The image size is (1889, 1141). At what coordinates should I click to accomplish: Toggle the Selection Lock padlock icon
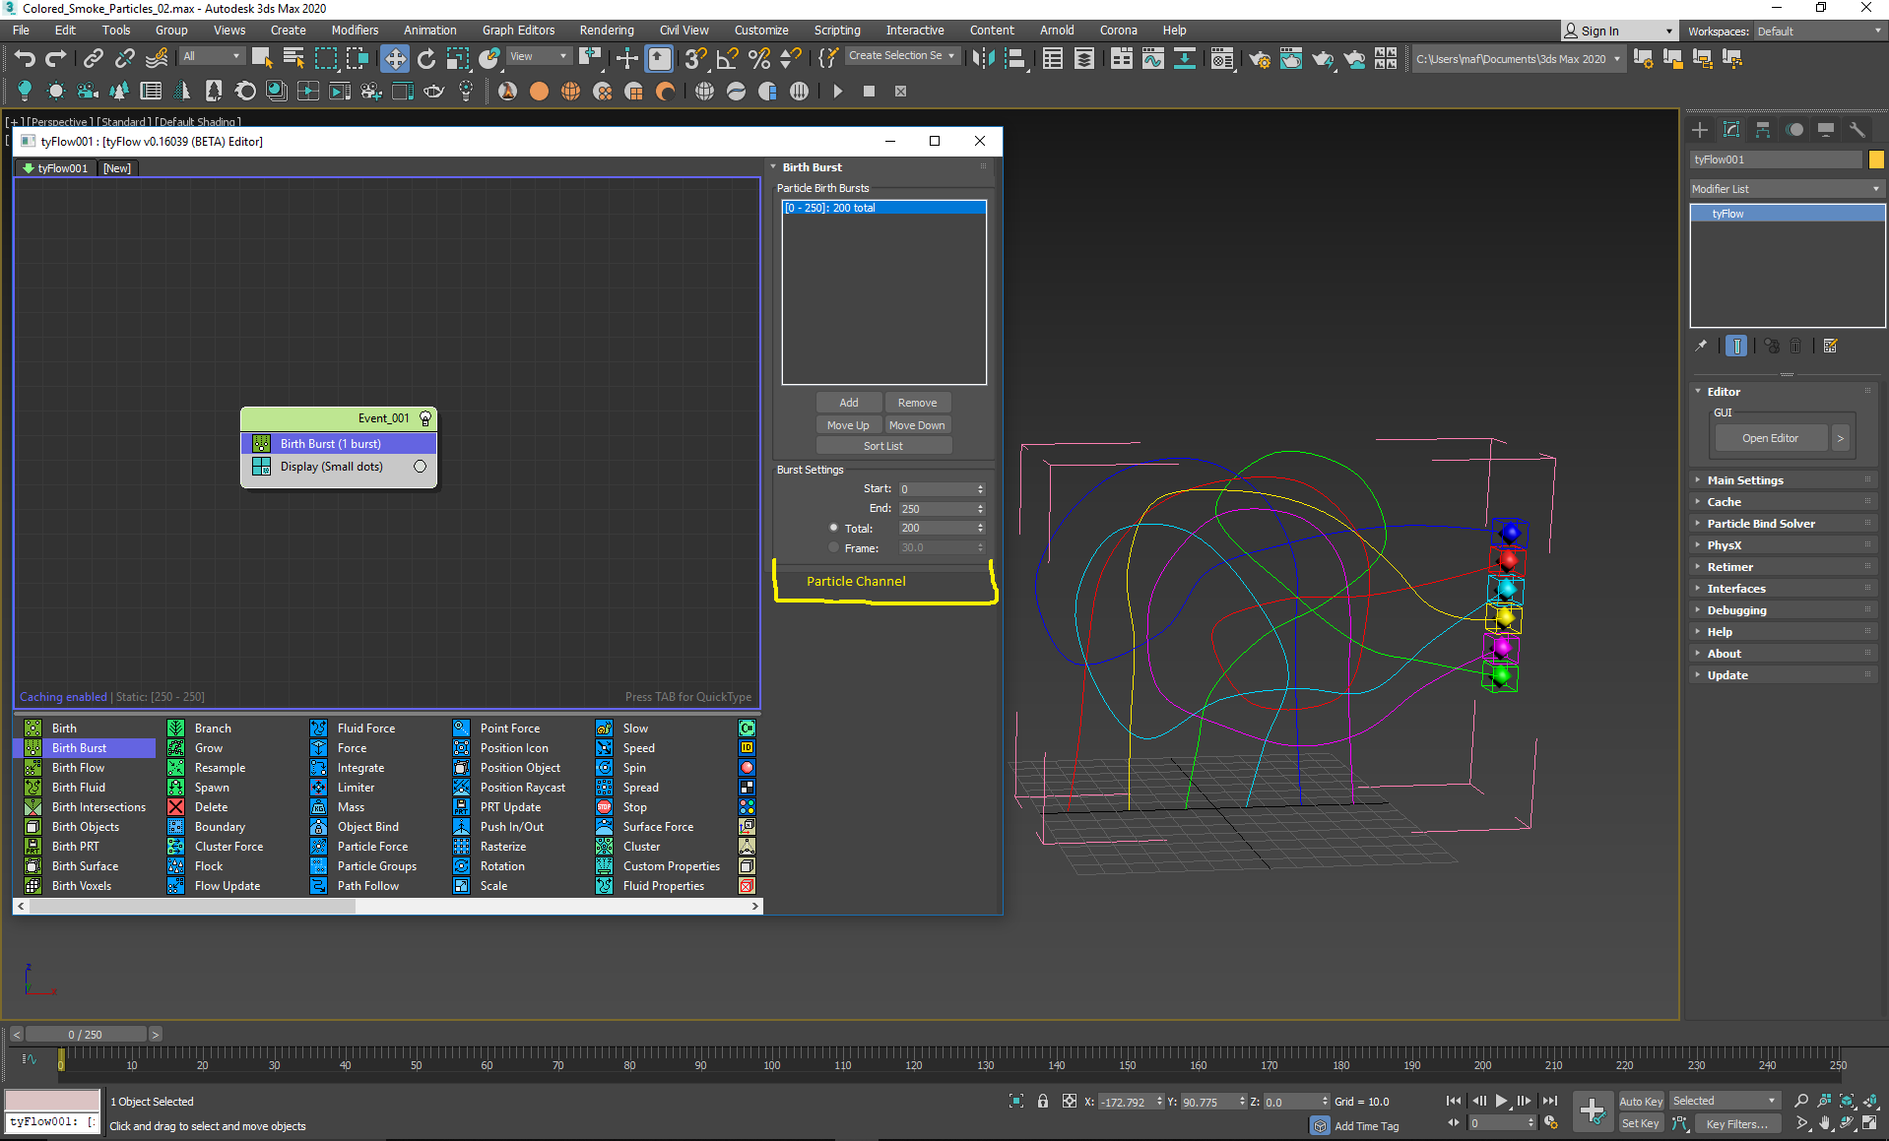coord(1043,1102)
